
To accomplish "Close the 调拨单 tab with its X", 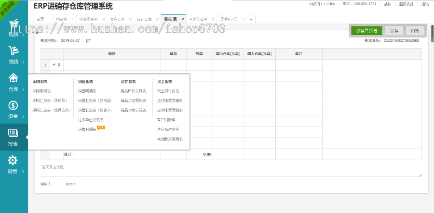I will coord(183,19).
